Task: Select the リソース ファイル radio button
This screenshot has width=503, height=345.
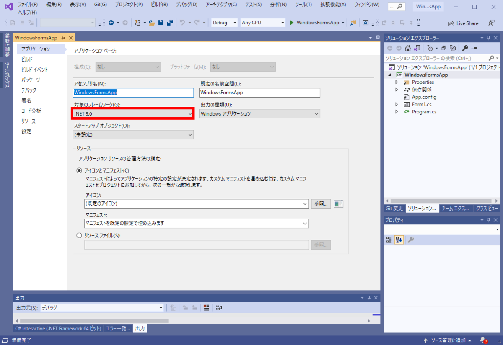Action: tap(79, 236)
